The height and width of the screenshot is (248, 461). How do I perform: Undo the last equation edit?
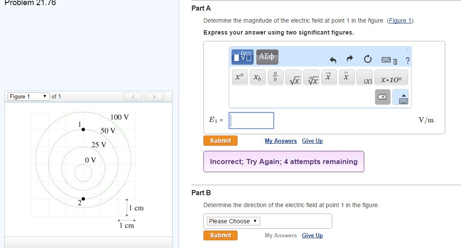coord(333,60)
